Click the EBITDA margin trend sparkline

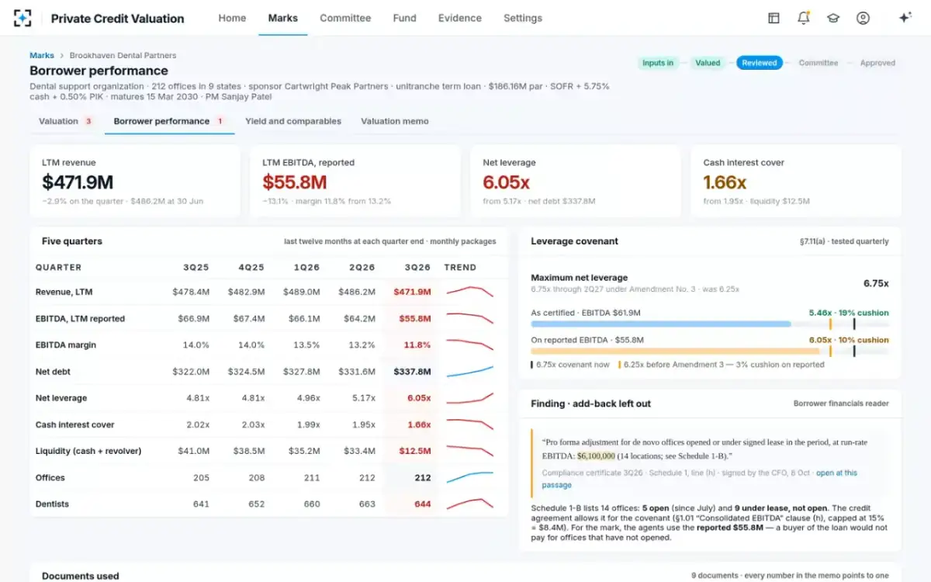pyautogui.click(x=469, y=345)
